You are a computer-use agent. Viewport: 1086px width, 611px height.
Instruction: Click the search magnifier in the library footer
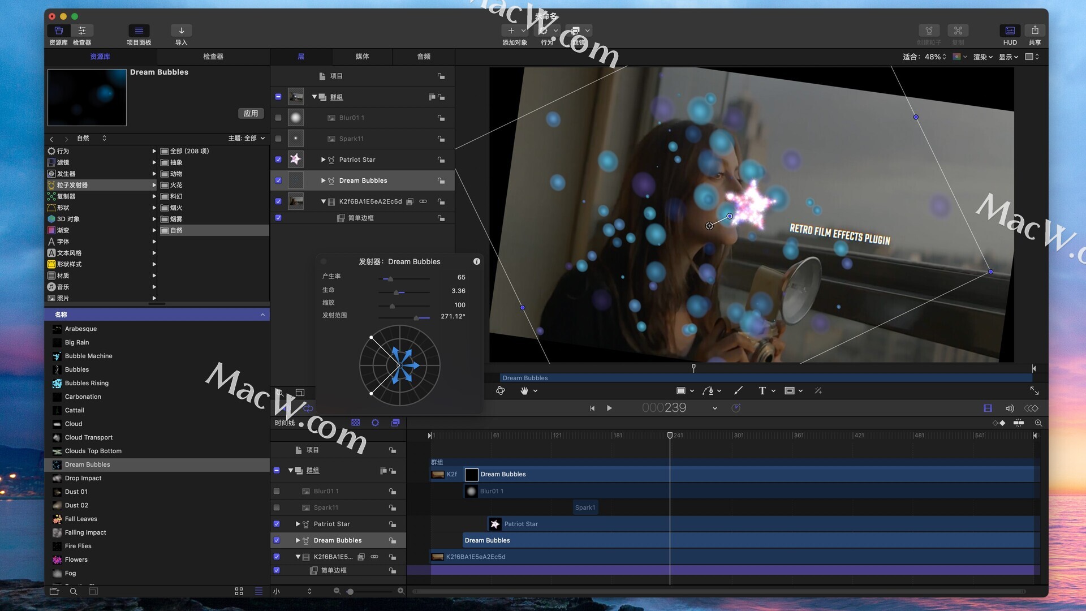(x=74, y=591)
